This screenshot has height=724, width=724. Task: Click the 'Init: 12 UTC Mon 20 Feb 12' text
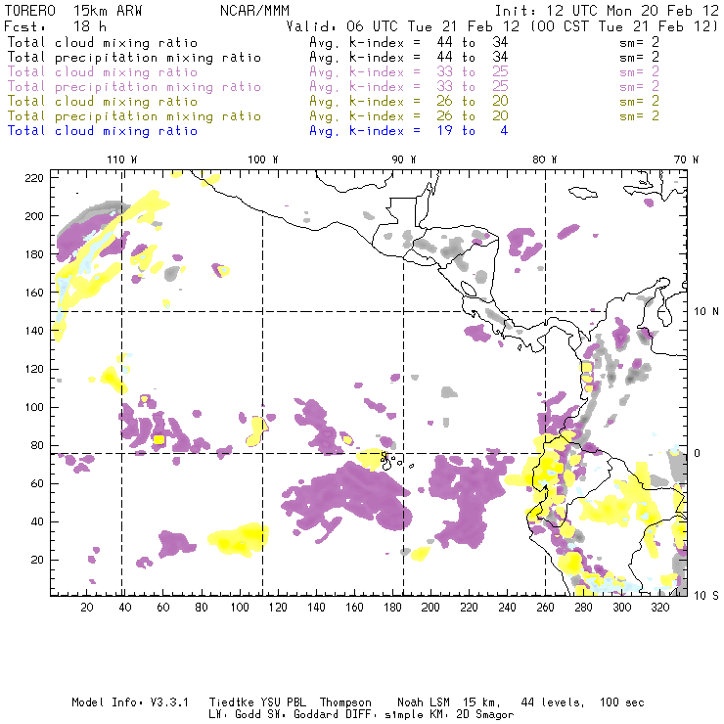pos(607,11)
